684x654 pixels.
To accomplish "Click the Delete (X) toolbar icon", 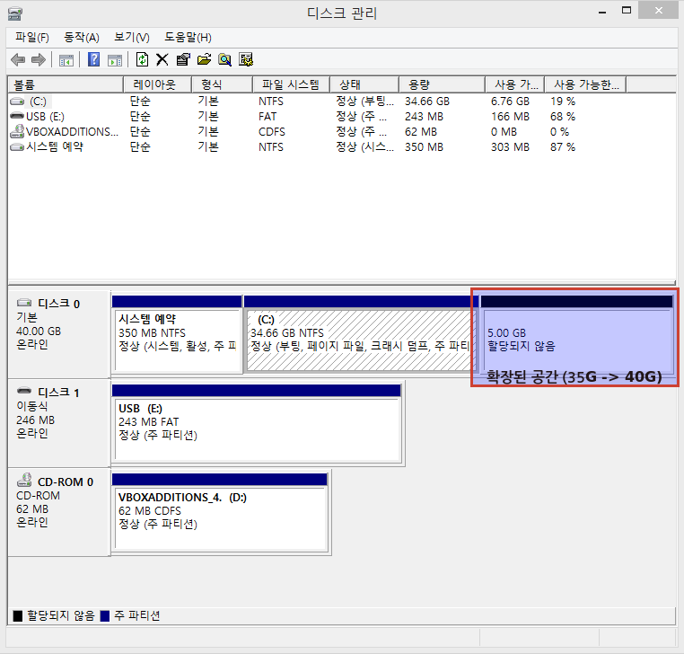I will (162, 59).
